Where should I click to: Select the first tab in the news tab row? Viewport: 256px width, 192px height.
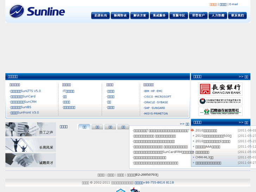click(x=84, y=127)
